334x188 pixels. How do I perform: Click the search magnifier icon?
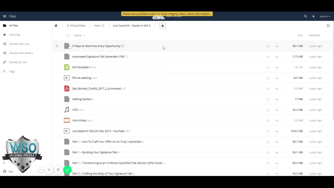pos(306,16)
